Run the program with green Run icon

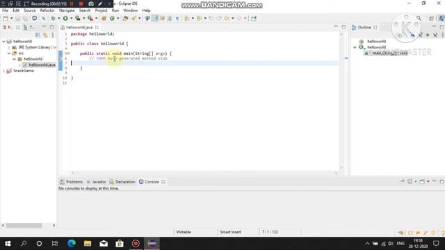pos(65,19)
